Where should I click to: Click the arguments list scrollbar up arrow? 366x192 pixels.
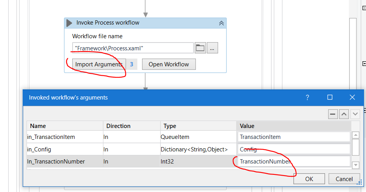tap(355, 135)
